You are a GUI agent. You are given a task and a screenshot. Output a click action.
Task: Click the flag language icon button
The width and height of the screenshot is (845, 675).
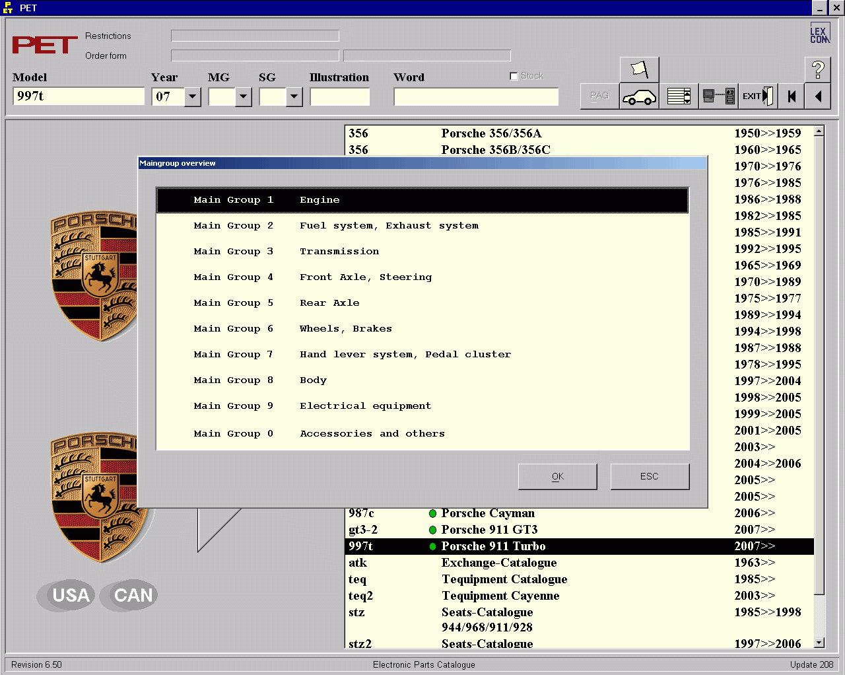pos(639,70)
